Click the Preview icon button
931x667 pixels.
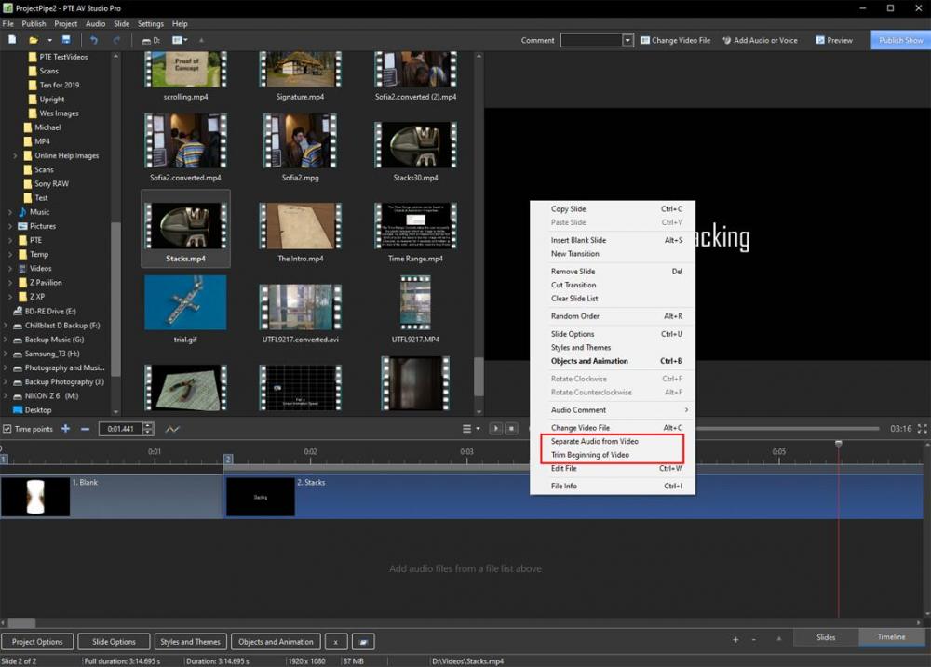(833, 40)
